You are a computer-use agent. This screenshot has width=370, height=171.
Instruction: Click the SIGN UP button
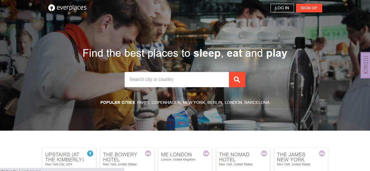[309, 8]
